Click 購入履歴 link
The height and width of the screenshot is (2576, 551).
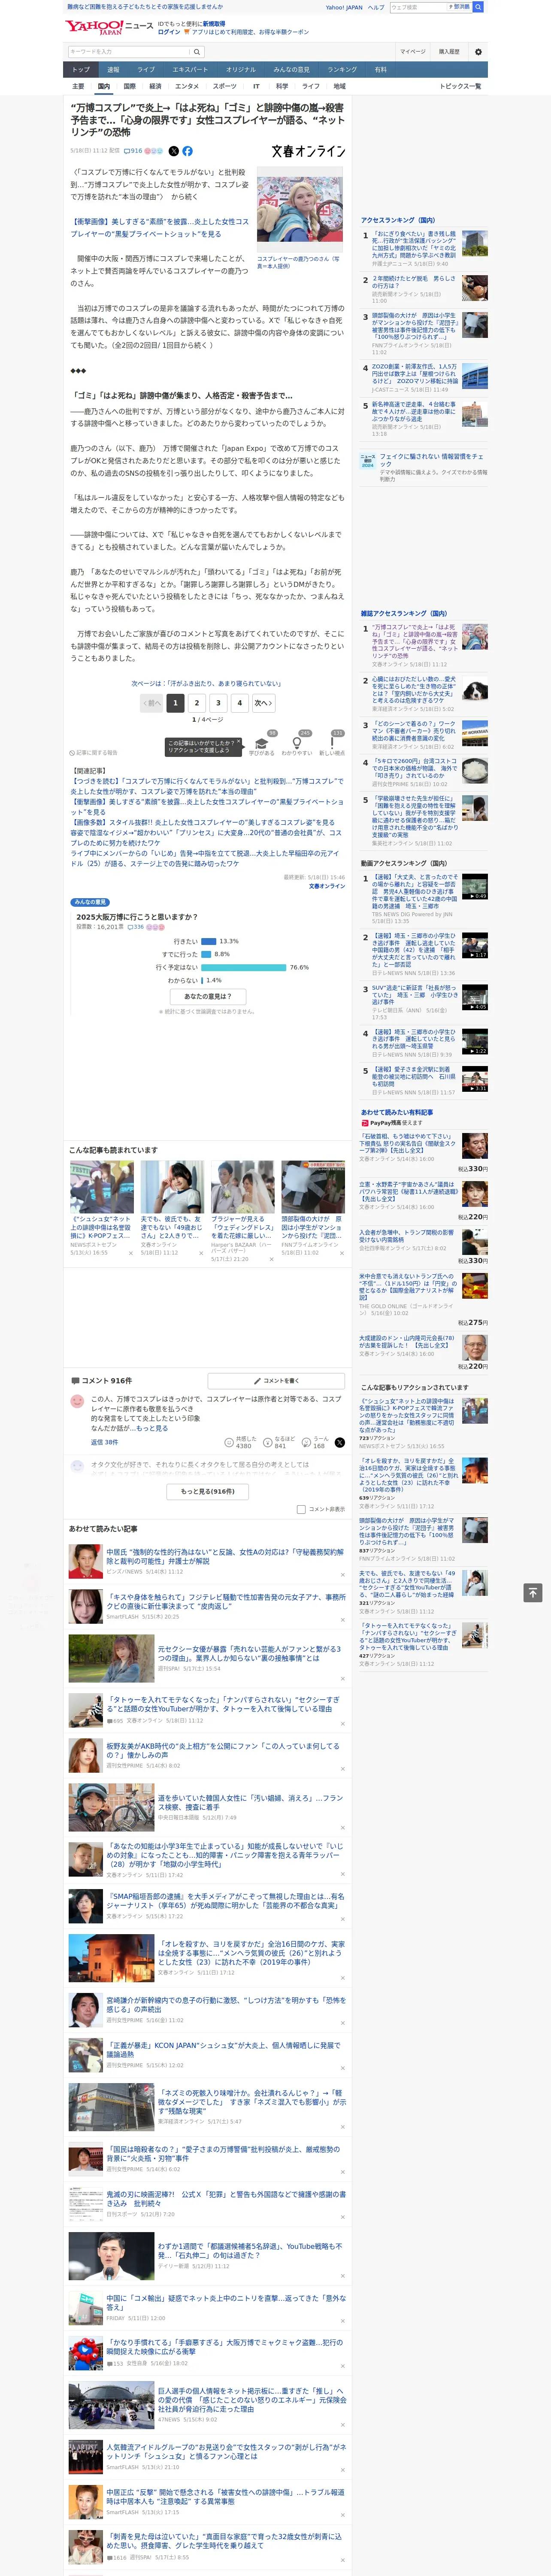[x=449, y=51]
